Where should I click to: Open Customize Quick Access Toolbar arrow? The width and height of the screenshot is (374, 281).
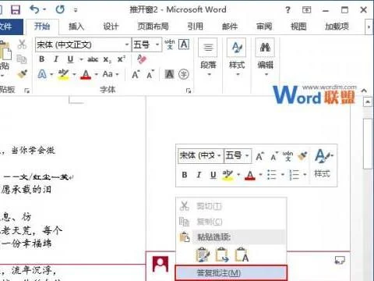point(76,10)
